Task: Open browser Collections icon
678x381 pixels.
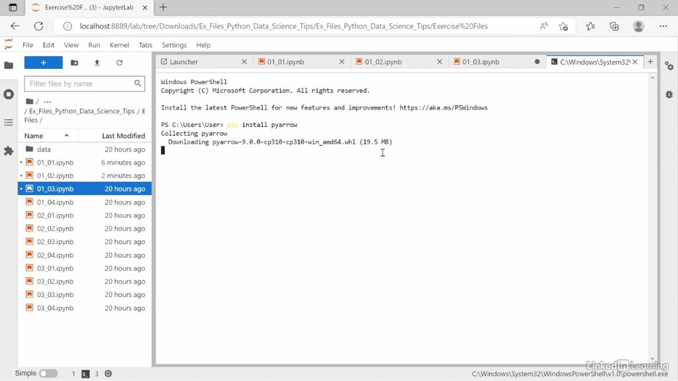Action: tap(614, 26)
